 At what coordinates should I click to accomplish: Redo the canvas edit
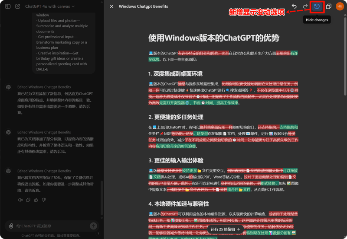pos(305,6)
